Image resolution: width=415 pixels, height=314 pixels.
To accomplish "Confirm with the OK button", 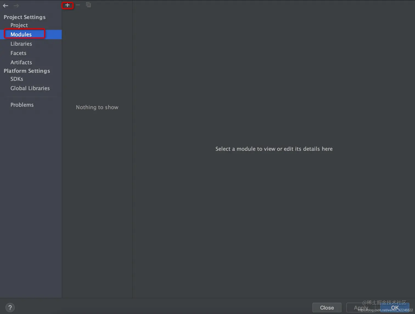I will click(x=395, y=308).
